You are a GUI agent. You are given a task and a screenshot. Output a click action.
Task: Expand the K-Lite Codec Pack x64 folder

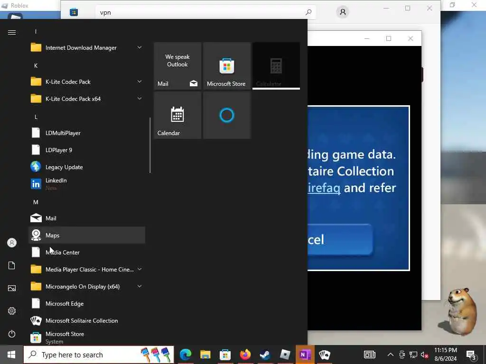pyautogui.click(x=87, y=99)
